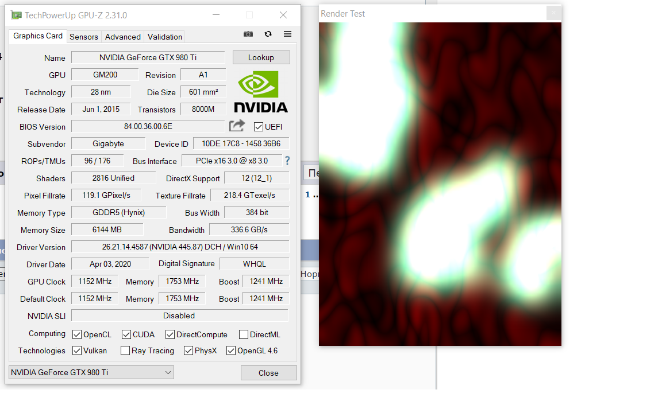Click the Digital Signature field WHQL
The width and height of the screenshot is (662, 413).
click(x=254, y=264)
